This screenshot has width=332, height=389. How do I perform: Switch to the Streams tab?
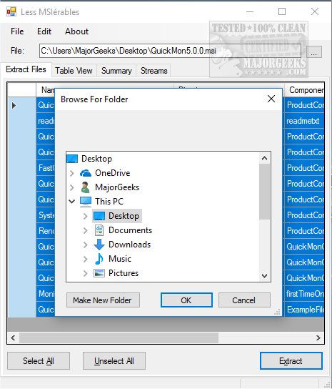(x=154, y=71)
